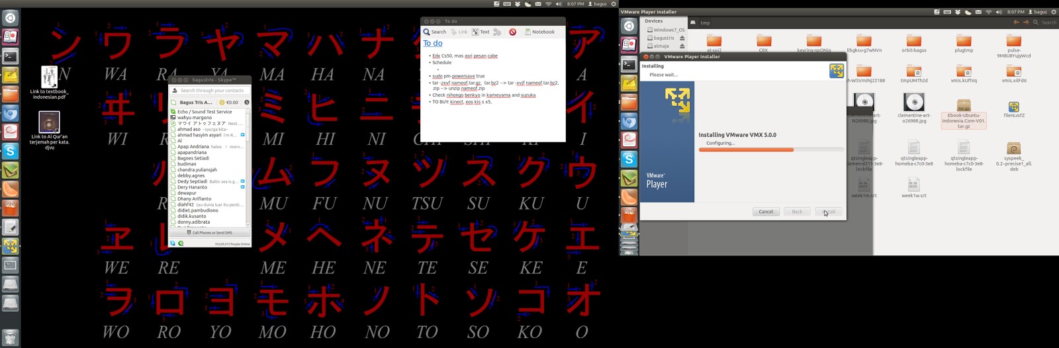
Task: Open Link to Al Qur'an djvu desktop file
Action: click(49, 130)
